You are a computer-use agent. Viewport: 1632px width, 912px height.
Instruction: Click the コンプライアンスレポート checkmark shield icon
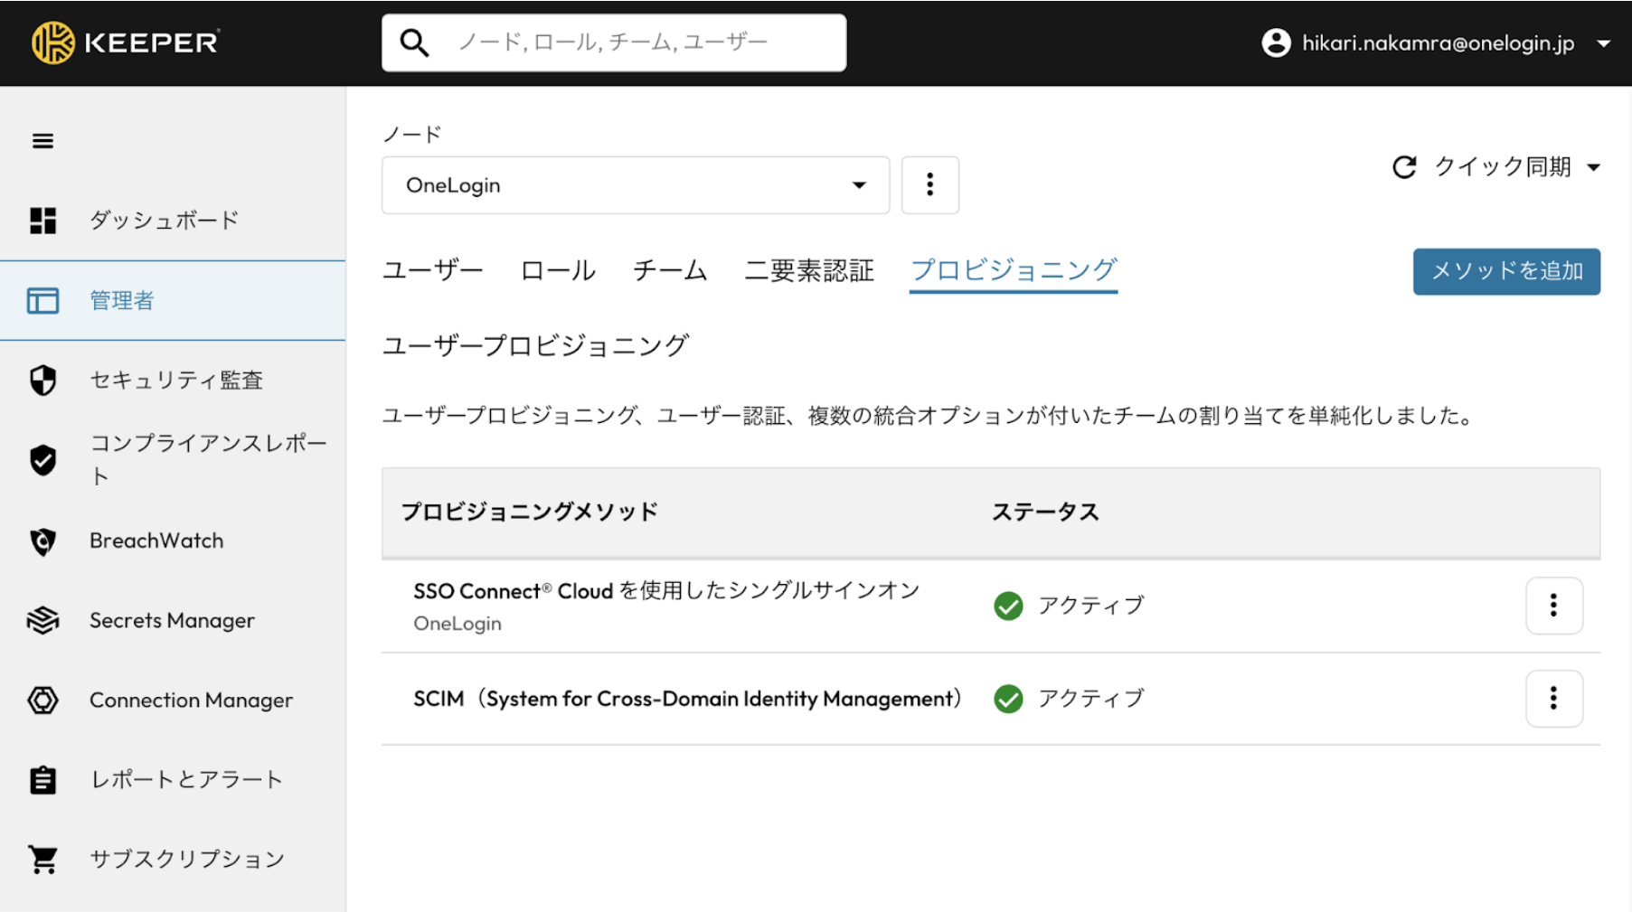pos(42,460)
